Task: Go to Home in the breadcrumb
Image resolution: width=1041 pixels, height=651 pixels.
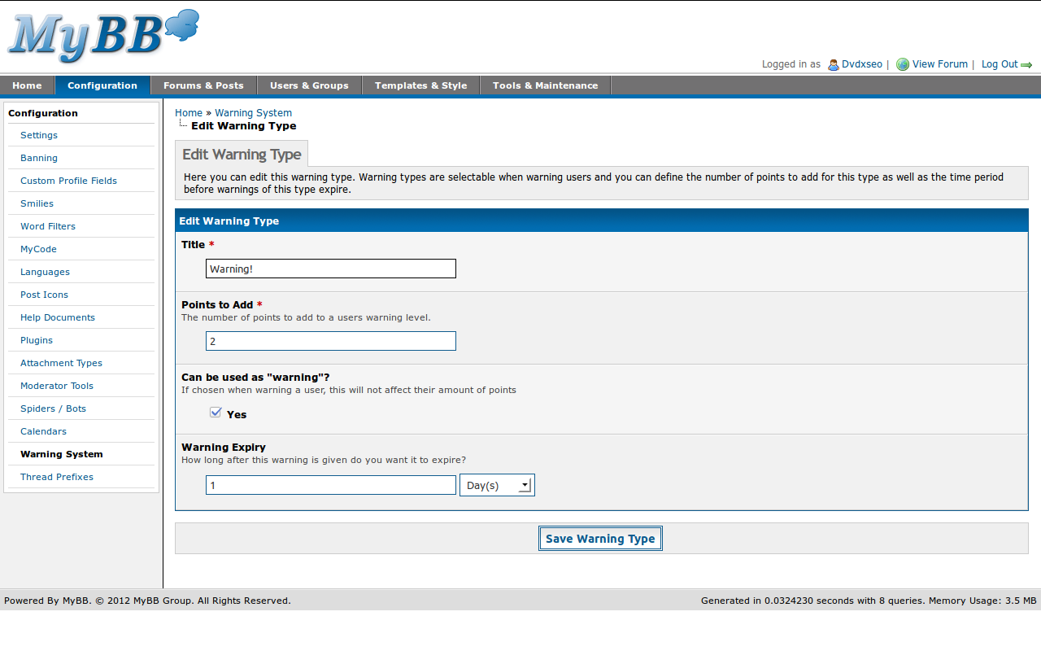Action: coord(188,113)
